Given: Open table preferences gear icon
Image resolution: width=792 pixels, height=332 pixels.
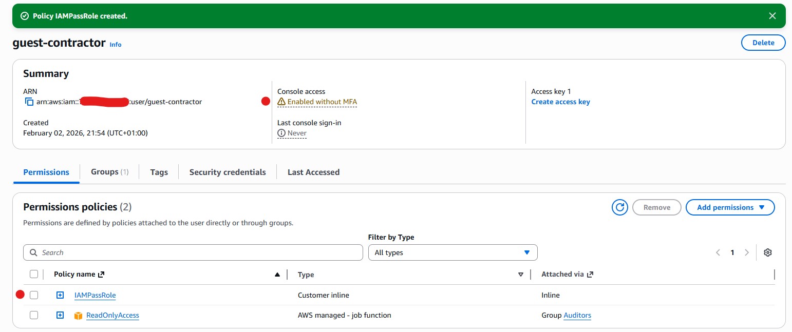Looking at the screenshot, I should click(x=768, y=252).
